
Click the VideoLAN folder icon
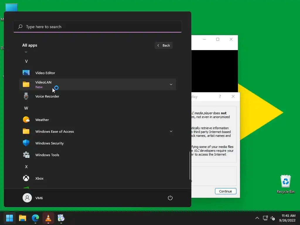(x=26, y=84)
